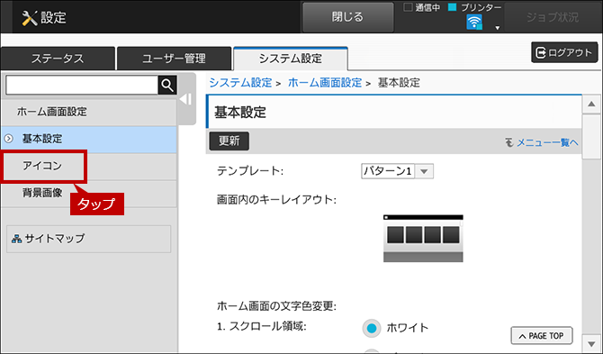Open アイコン in the side menu
This screenshot has height=354, width=603.
click(x=88, y=167)
